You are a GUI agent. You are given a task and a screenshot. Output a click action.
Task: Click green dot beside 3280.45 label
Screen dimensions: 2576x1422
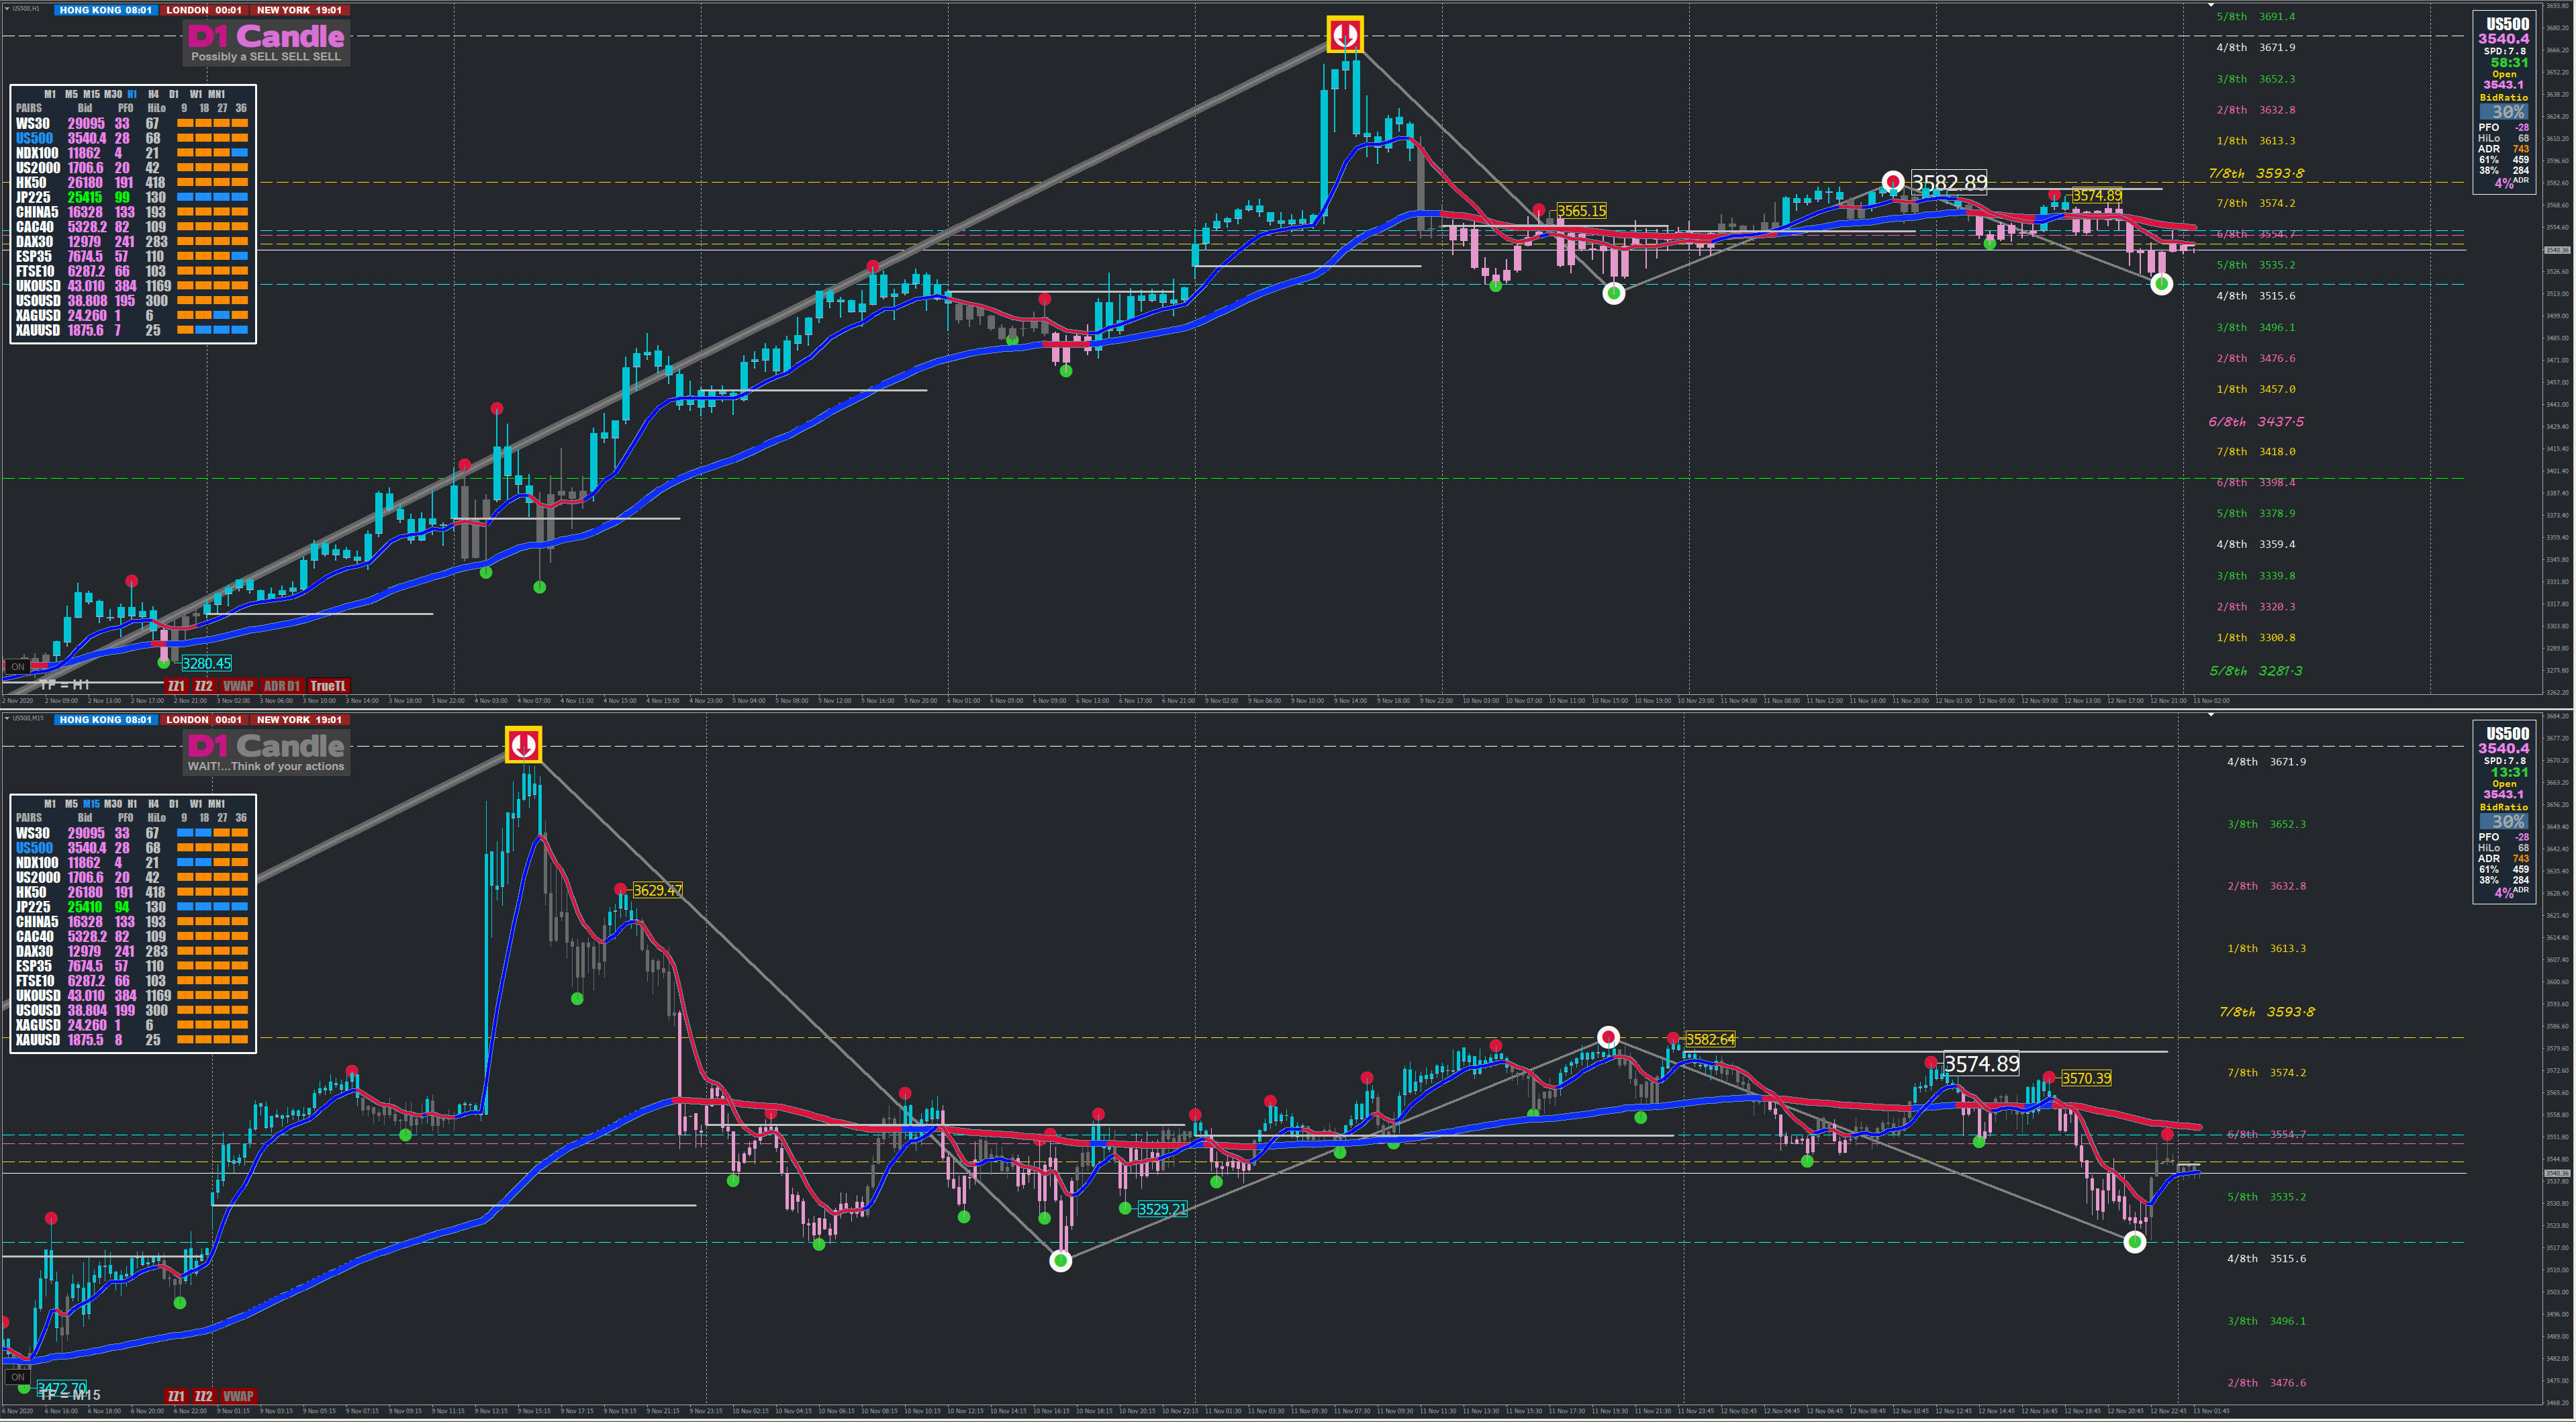(x=164, y=662)
